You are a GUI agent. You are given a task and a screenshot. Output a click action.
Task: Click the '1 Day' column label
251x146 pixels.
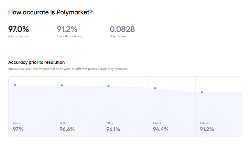[110, 123]
